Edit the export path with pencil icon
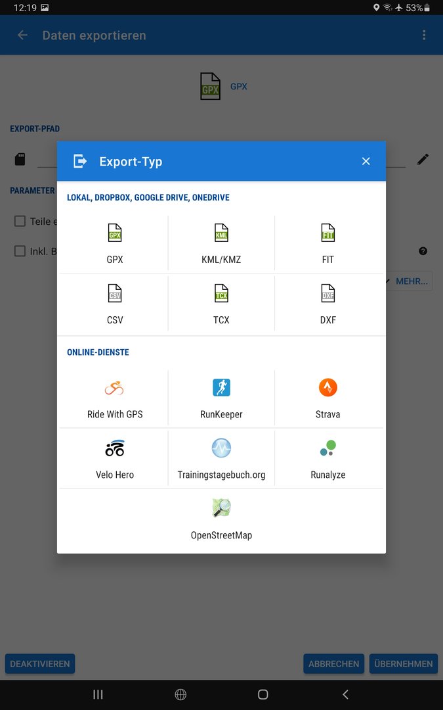The width and height of the screenshot is (443, 710). 423,159
